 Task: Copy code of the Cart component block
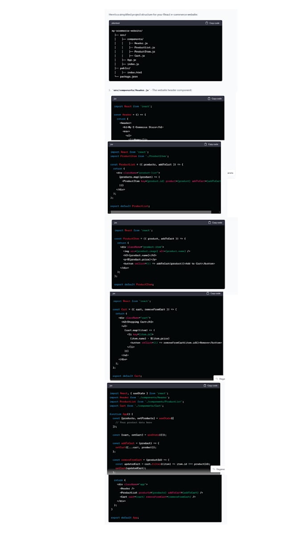click(x=213, y=293)
